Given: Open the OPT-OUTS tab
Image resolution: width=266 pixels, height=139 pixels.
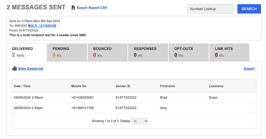Looking at the screenshot, I should pos(189,52).
